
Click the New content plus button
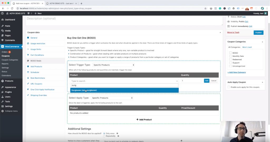pyautogui.click(x=38, y=13)
